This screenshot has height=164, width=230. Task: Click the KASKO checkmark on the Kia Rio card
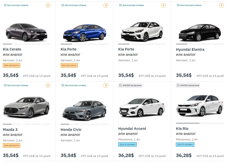point(178,85)
